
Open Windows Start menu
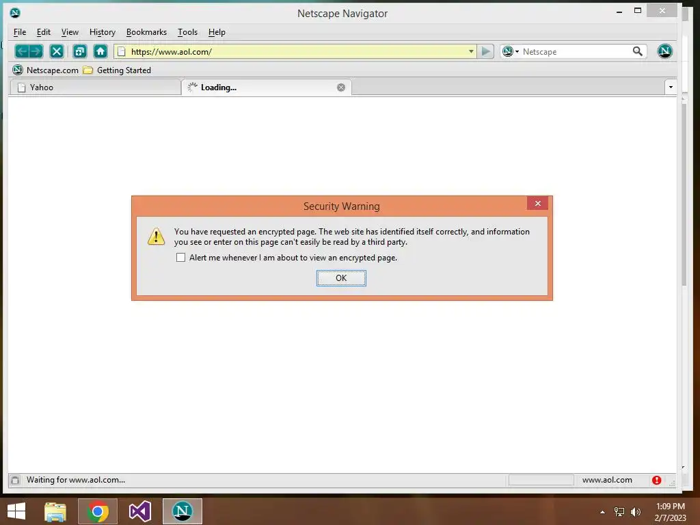tap(16, 511)
